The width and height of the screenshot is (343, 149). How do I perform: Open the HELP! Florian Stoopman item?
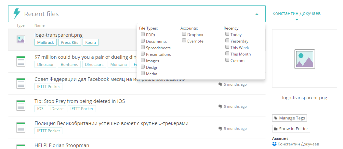point(62,145)
